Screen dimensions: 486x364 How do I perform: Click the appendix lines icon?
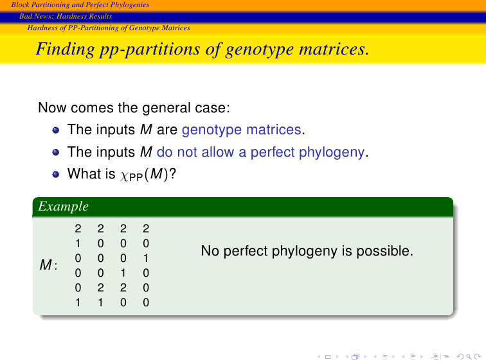point(446,357)
